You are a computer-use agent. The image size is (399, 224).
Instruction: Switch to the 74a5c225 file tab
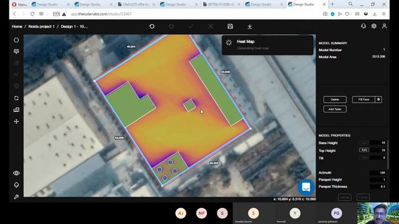(x=136, y=4)
